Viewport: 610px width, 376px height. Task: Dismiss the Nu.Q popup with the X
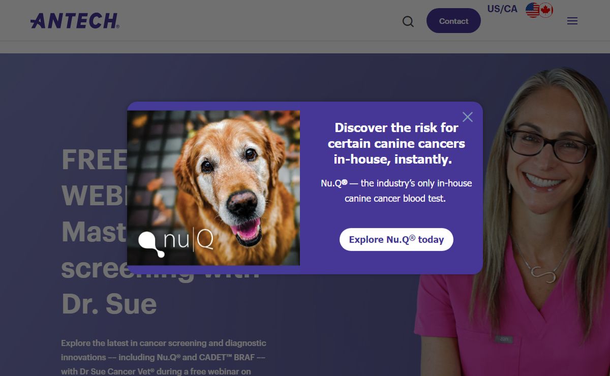tap(468, 117)
